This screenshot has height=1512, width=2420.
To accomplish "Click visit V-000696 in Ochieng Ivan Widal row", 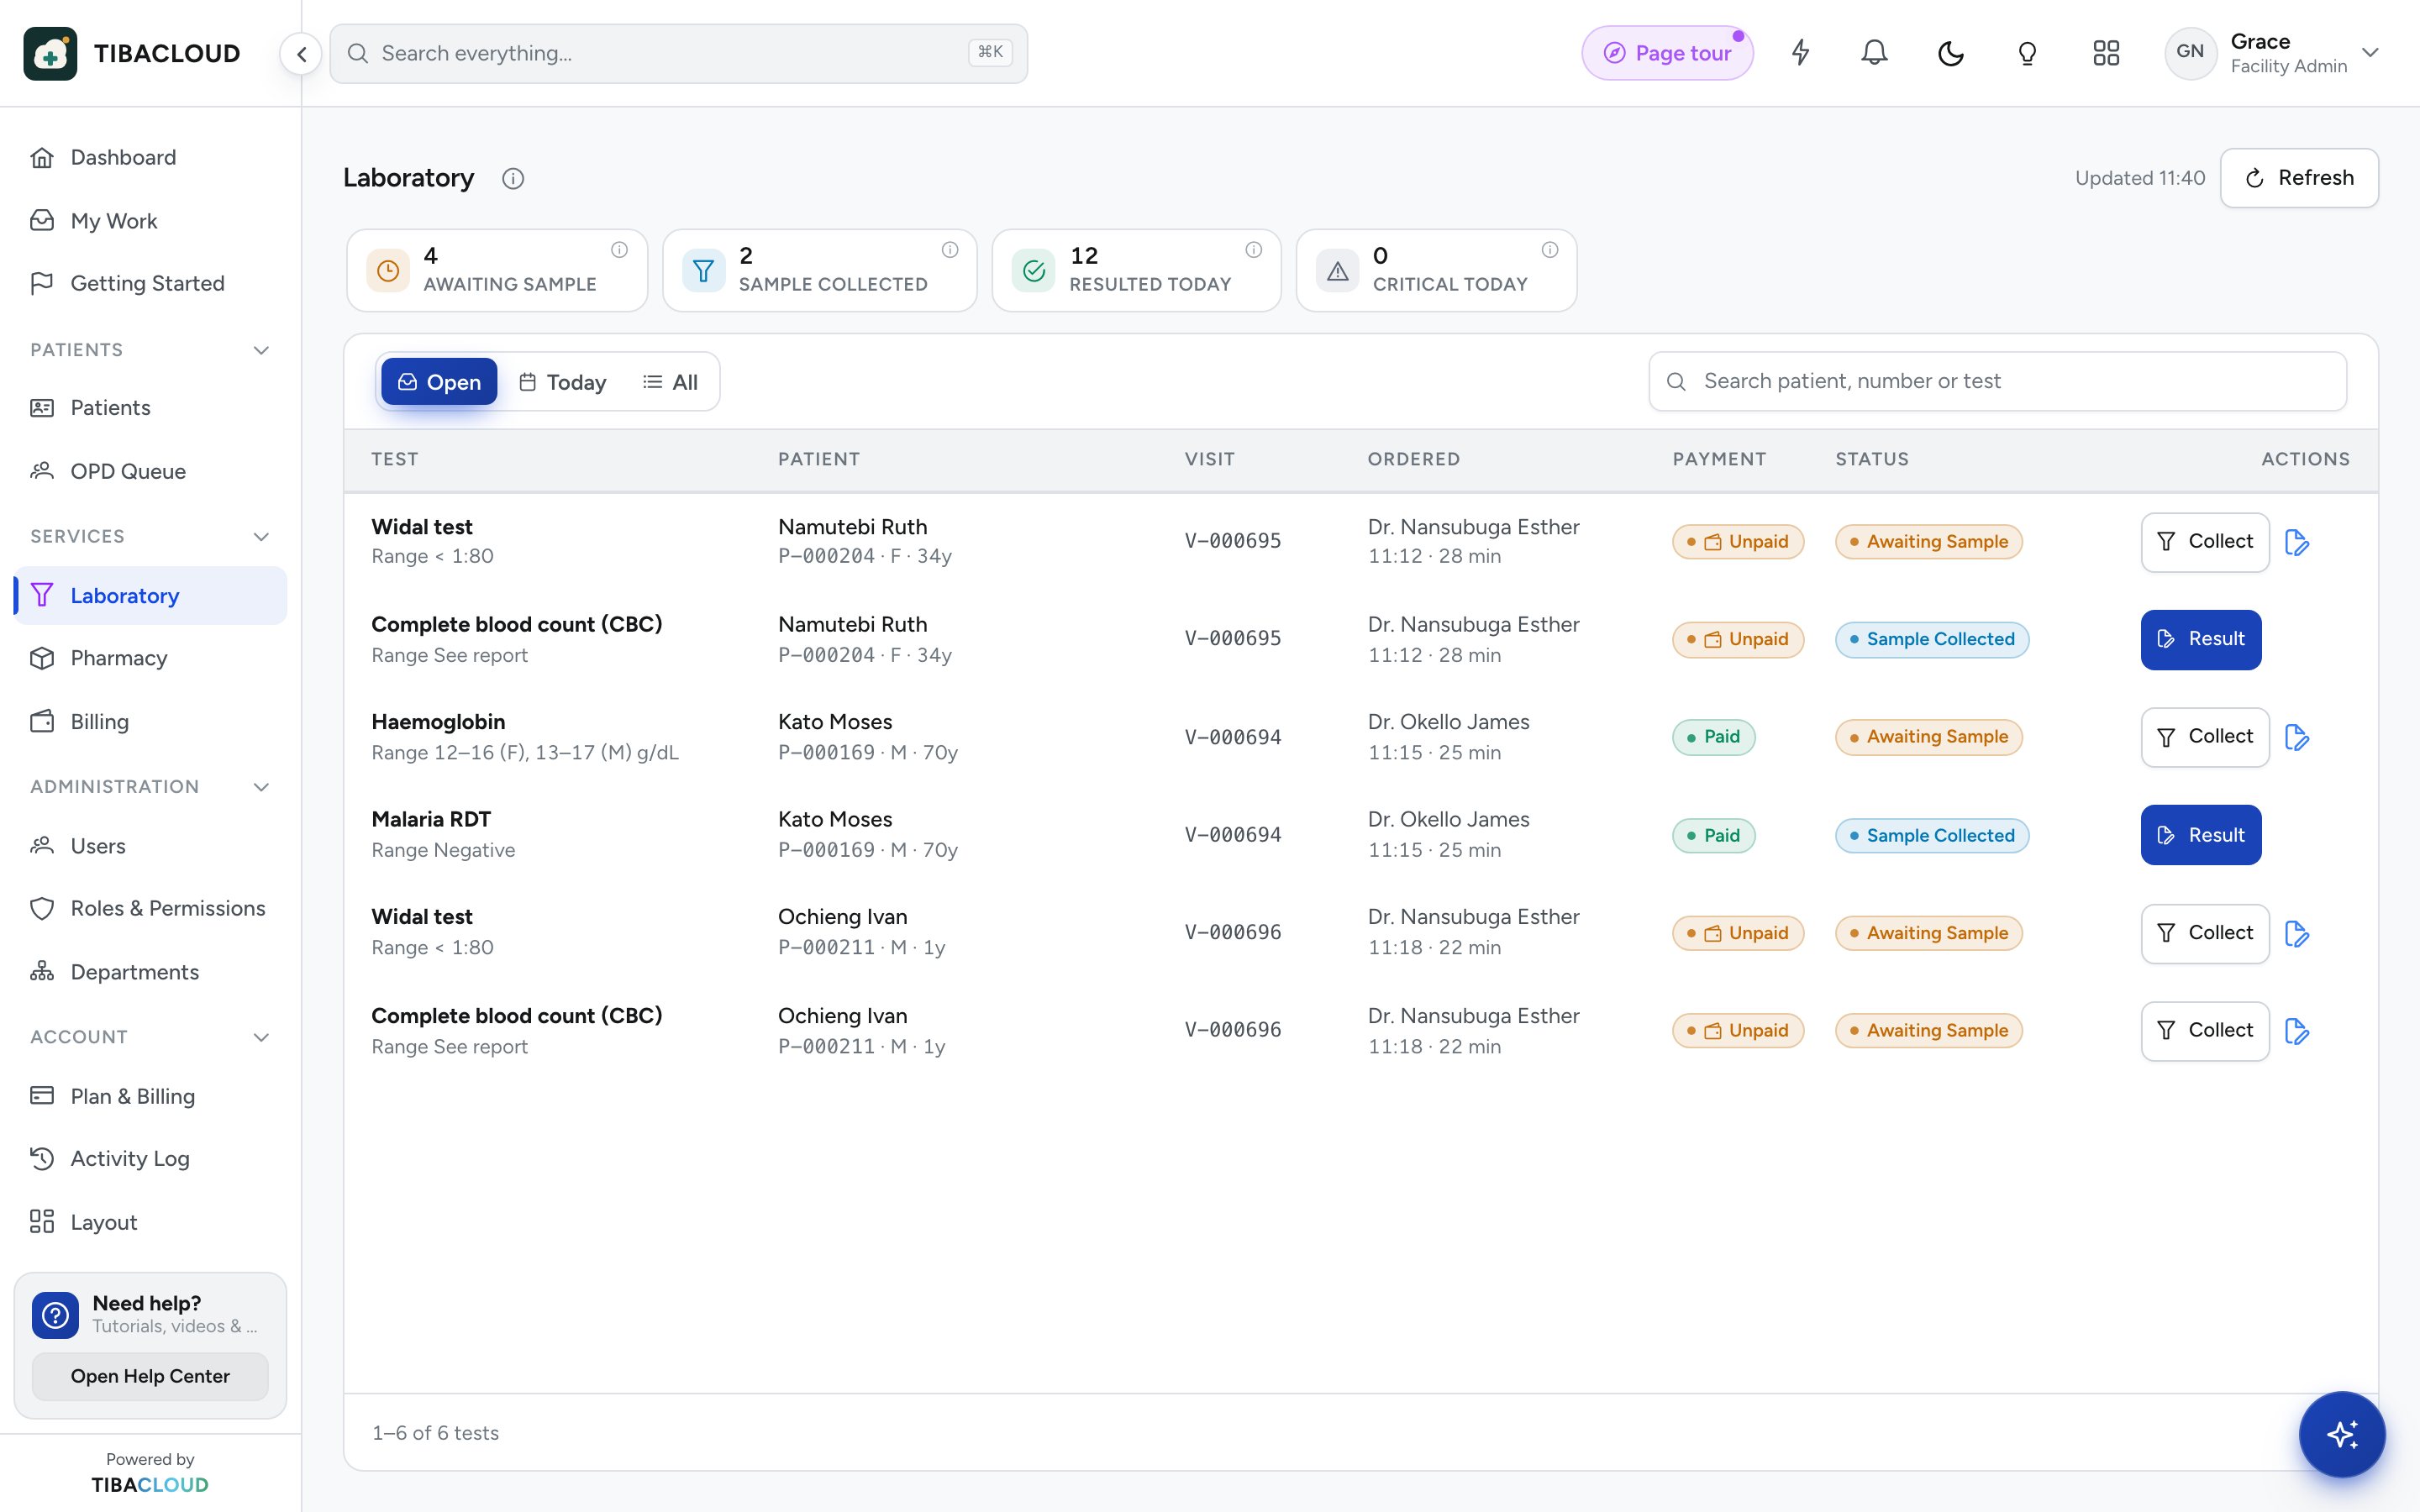I will [x=1232, y=932].
